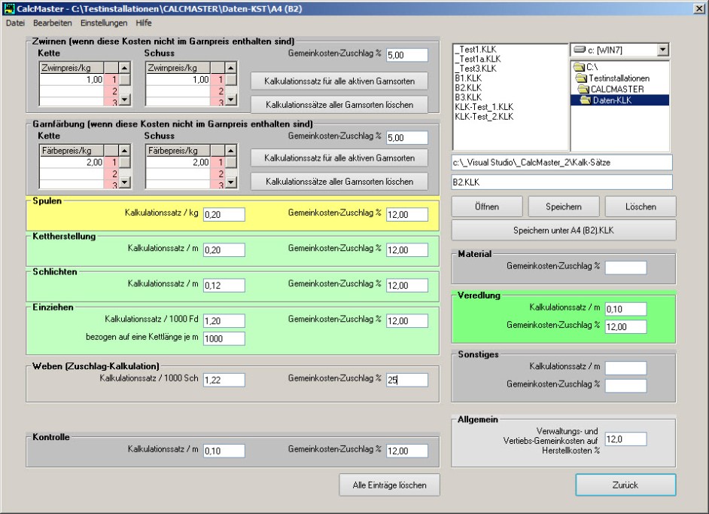Click Garnfärbung Kalkulationssätze aller Garnsorten löschen
The image size is (709, 514).
tap(339, 182)
